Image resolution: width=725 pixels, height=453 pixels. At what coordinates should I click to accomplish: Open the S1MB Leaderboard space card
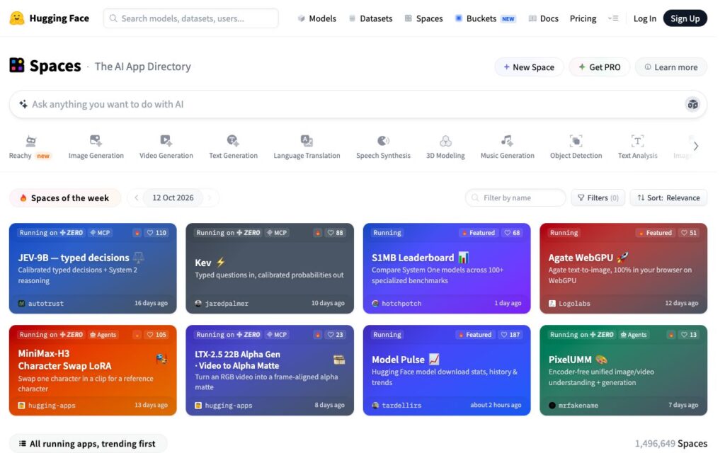point(447,268)
